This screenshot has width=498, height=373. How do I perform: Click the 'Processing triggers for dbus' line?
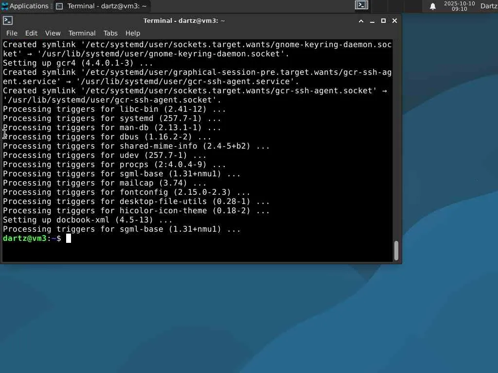[x=107, y=137]
